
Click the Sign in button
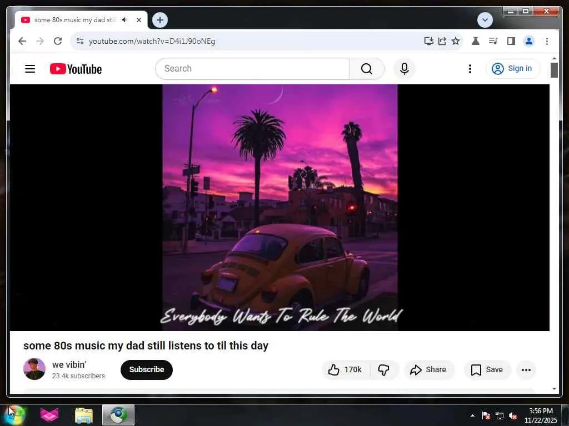tap(513, 68)
